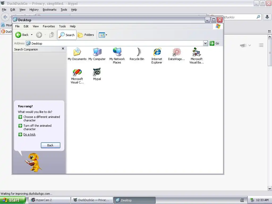Screen dimensions: 272x204
Task: Select the Recycle Bin icon
Action: (x=137, y=54)
